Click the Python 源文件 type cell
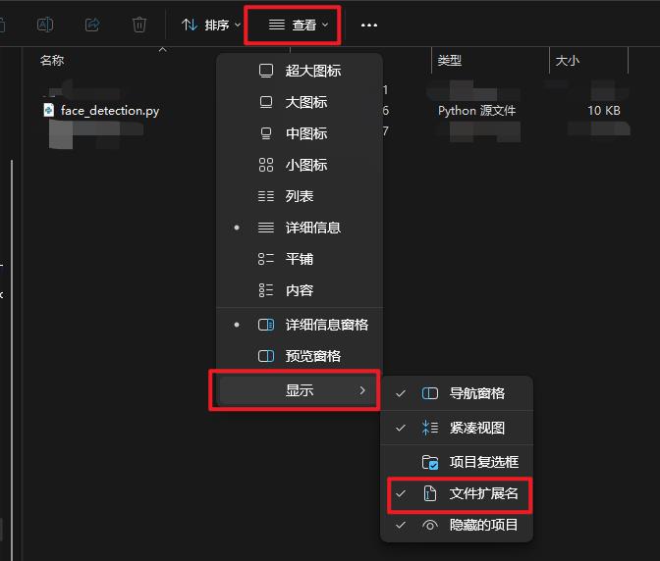Screen dimensions: 660x561 [476, 111]
